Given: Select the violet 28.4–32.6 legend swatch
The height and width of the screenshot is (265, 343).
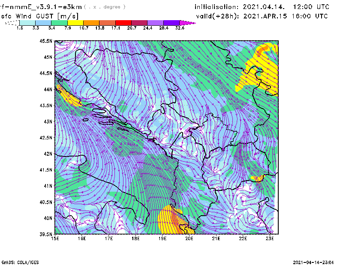Looking at the screenshot, I should [x=171, y=23].
